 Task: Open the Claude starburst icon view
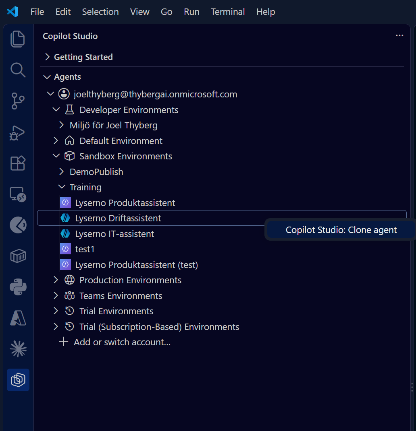[x=18, y=349]
